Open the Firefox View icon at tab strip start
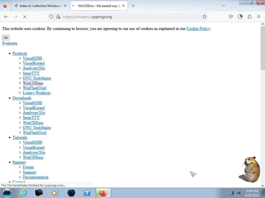265x198 pixels. coord(5,6)
